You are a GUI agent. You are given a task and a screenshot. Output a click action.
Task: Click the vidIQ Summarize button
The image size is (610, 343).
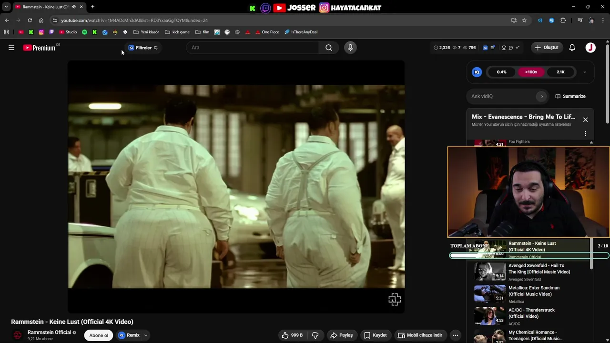(x=570, y=96)
